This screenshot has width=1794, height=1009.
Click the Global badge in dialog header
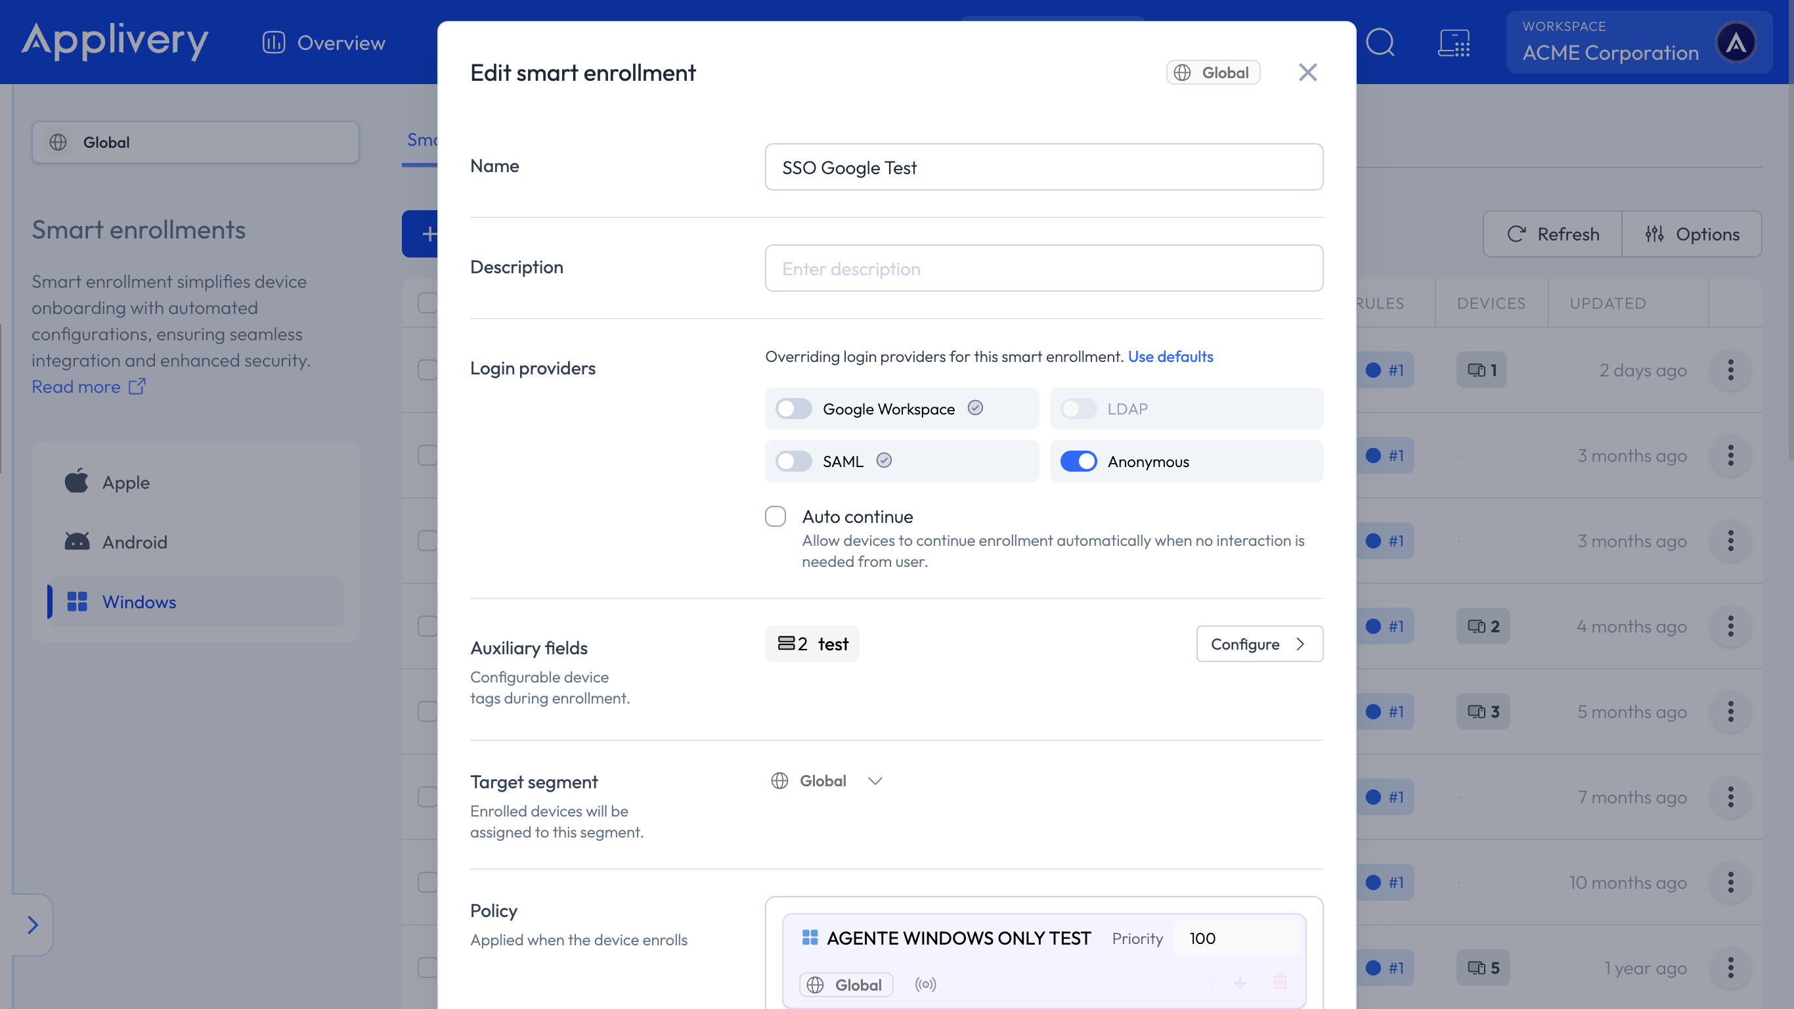click(1212, 72)
